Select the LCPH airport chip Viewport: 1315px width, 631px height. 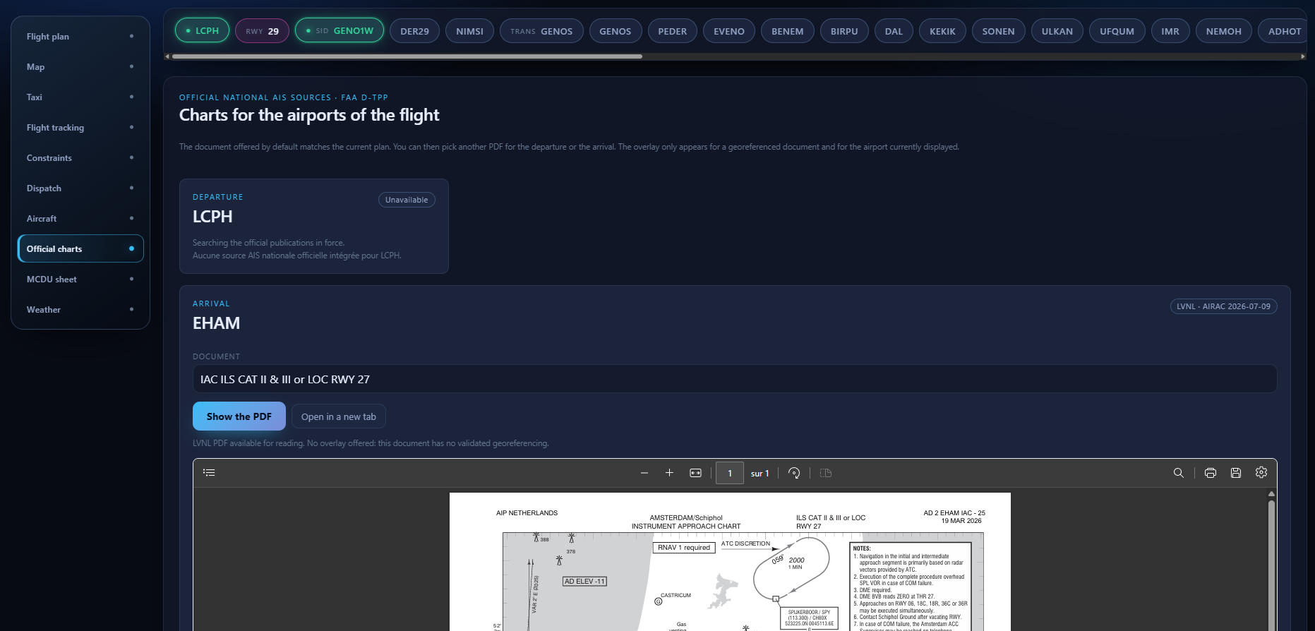(202, 30)
